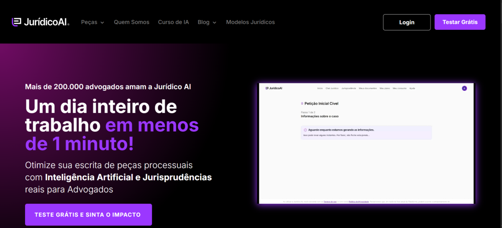Click TESTE GRÁTIS E SINTA O IMPACTO
This screenshot has width=502, height=228.
[88, 215]
